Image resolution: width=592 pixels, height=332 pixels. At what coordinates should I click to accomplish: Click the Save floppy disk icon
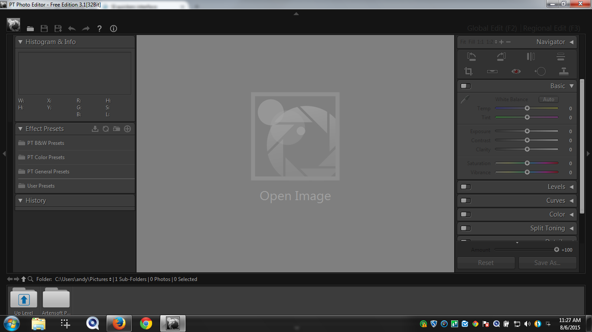pyautogui.click(x=44, y=29)
